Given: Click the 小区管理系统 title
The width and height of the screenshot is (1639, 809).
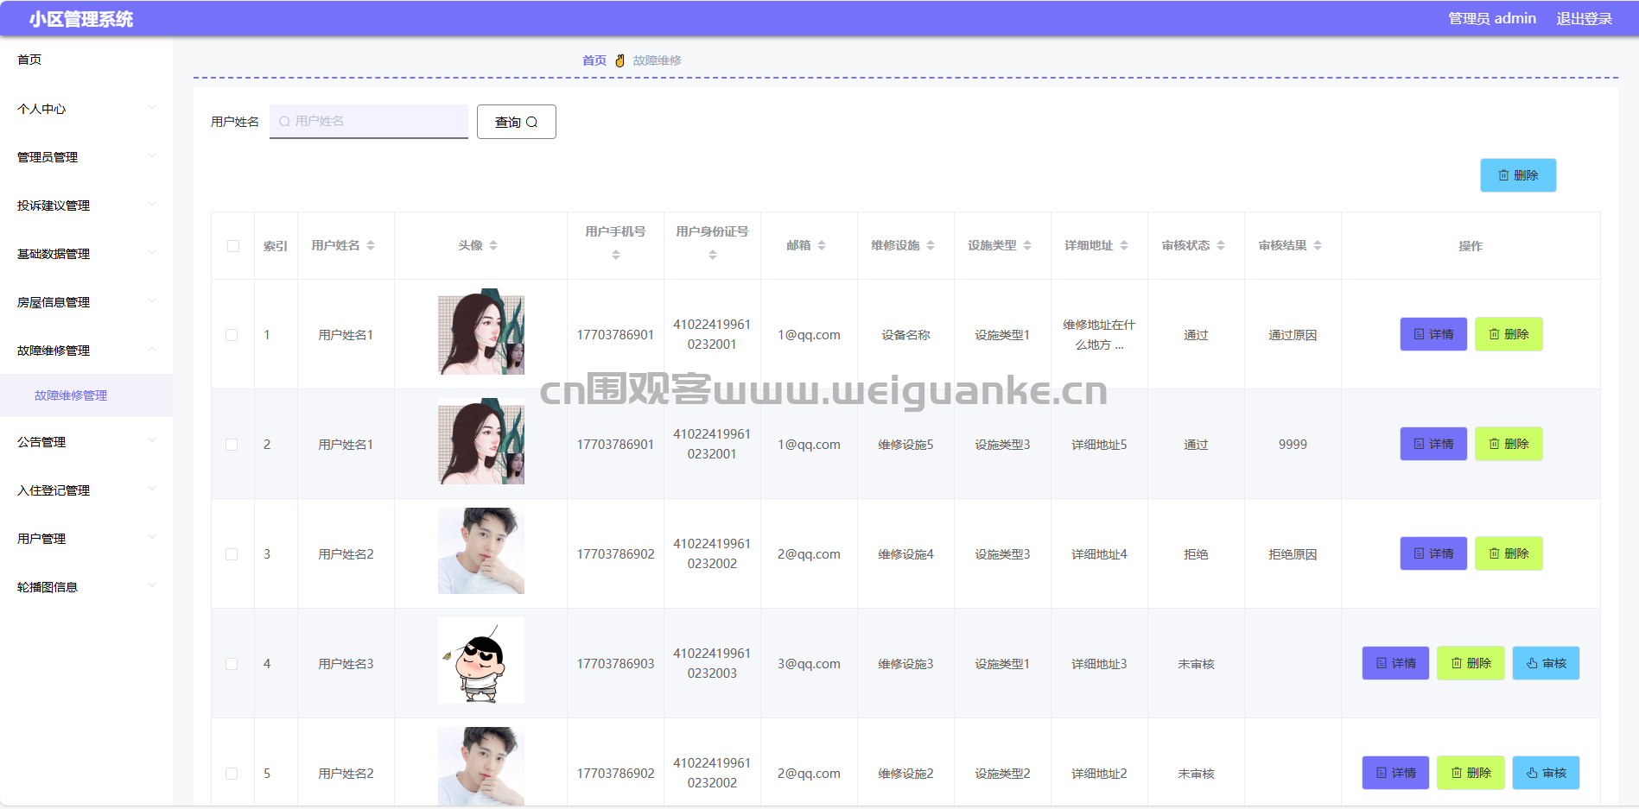Looking at the screenshot, I should pos(81,19).
